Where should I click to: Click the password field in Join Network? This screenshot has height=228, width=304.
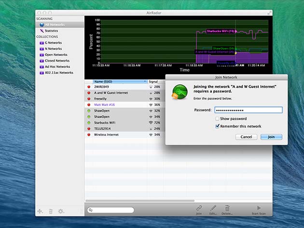(x=249, y=110)
